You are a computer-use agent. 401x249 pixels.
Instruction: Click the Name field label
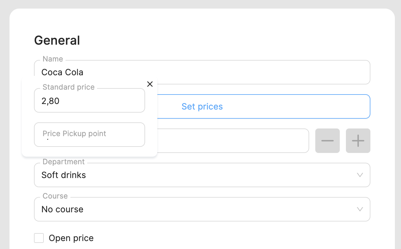pos(53,59)
